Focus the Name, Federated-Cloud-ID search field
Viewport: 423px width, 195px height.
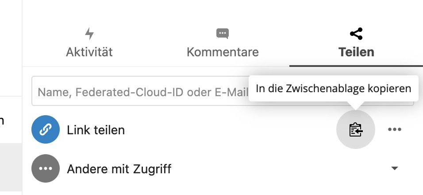[133, 92]
